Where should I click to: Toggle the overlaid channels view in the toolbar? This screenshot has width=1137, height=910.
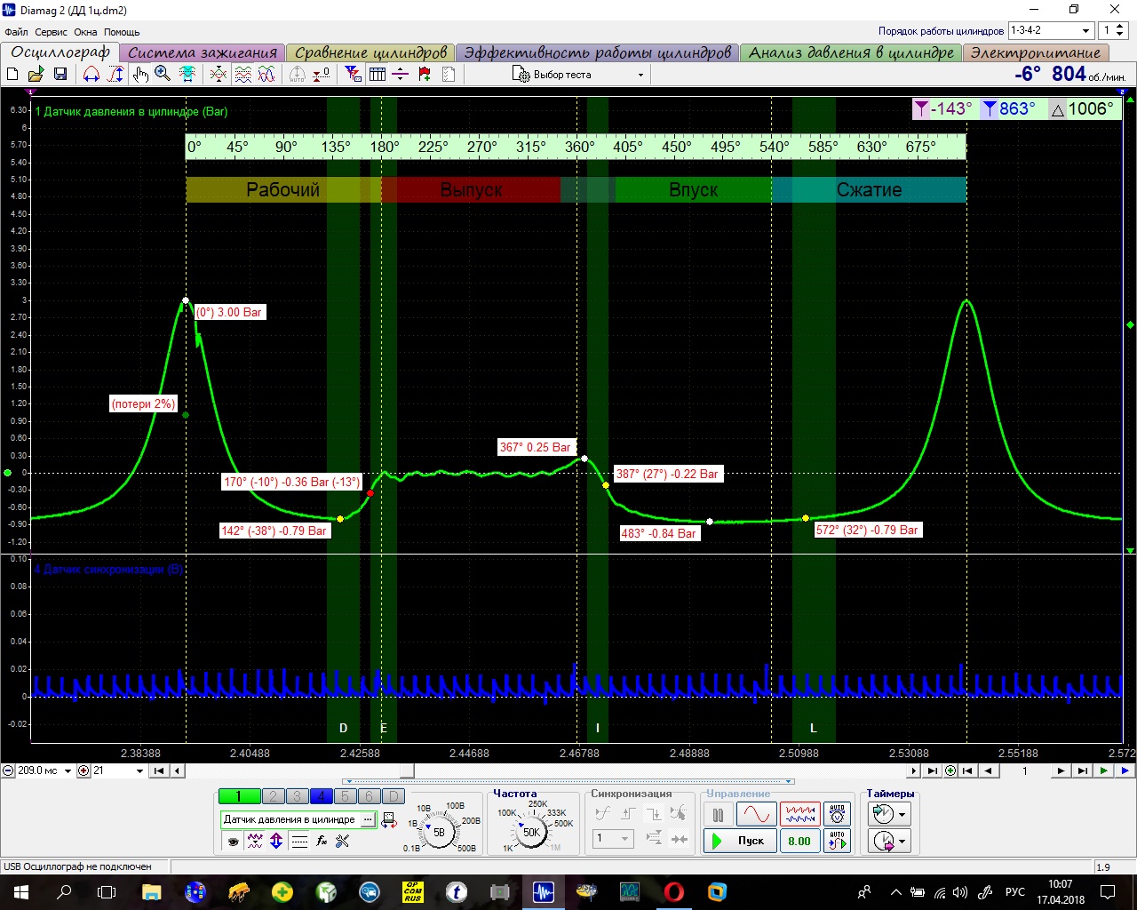(219, 75)
